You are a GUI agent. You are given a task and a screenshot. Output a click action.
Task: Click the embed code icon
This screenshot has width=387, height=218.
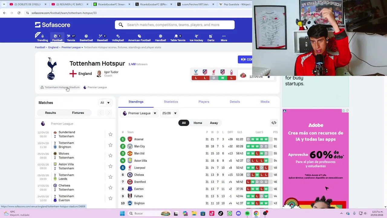(x=274, y=123)
